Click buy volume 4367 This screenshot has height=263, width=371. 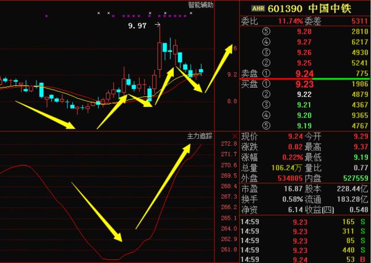click(360, 105)
